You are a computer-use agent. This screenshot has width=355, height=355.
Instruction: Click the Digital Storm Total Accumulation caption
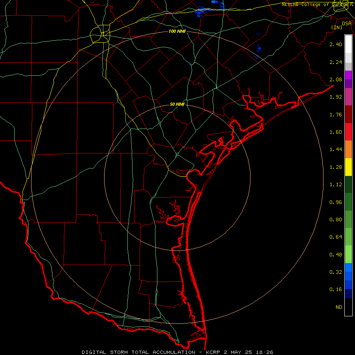coord(177,352)
